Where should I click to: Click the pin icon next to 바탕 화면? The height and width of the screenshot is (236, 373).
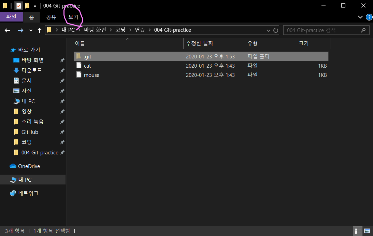click(x=62, y=60)
